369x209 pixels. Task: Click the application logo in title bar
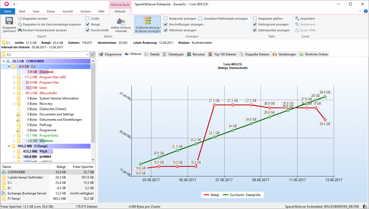[x=6, y=4]
